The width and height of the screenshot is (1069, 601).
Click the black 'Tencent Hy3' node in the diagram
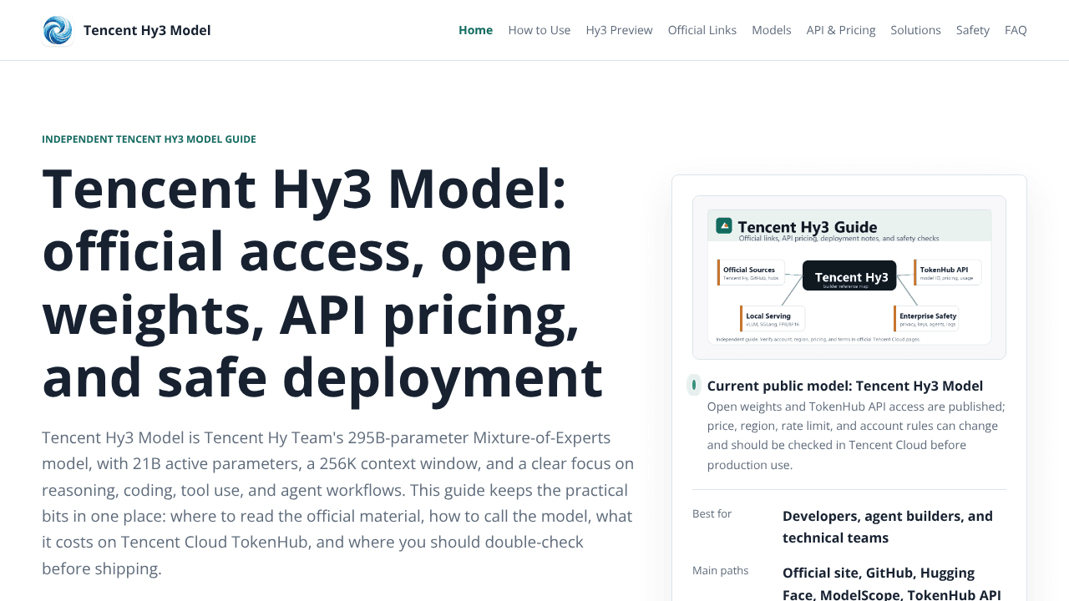(849, 276)
